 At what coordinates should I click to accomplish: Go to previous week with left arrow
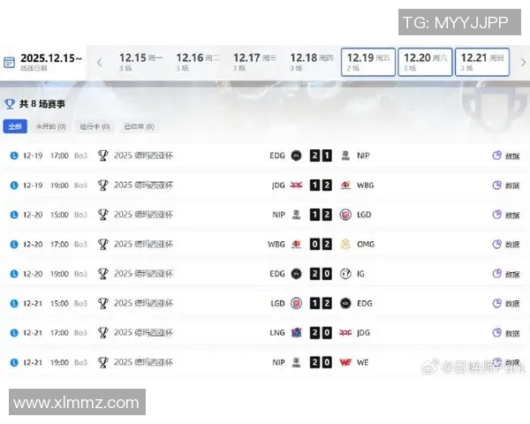point(99,62)
